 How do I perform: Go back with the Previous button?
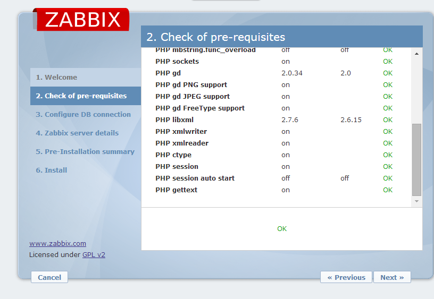tap(346, 277)
